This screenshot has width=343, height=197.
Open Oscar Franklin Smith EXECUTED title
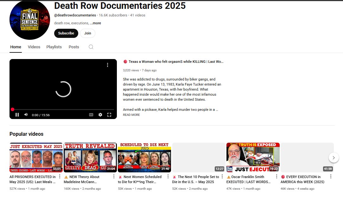[249, 179]
